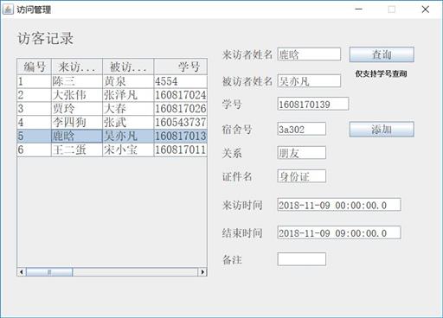Click the 来访时间 date field
This screenshot has height=318, width=443.
click(339, 205)
